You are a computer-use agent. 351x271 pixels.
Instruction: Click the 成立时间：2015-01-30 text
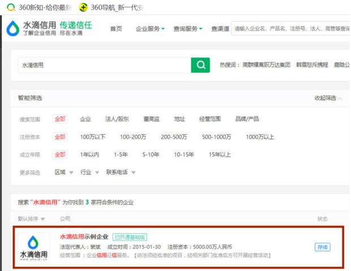[x=134, y=247]
